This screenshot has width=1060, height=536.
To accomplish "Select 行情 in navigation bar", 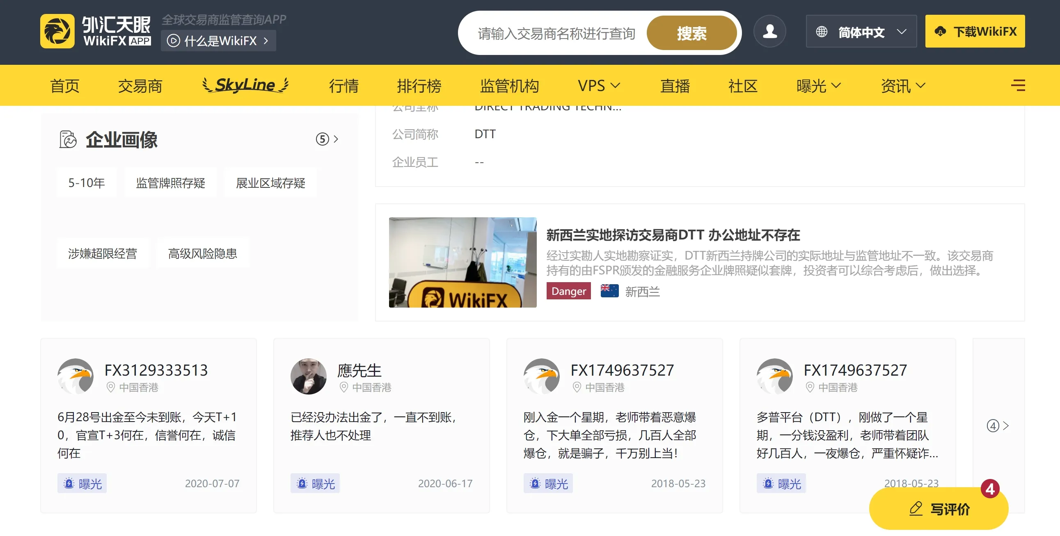I will (x=343, y=86).
